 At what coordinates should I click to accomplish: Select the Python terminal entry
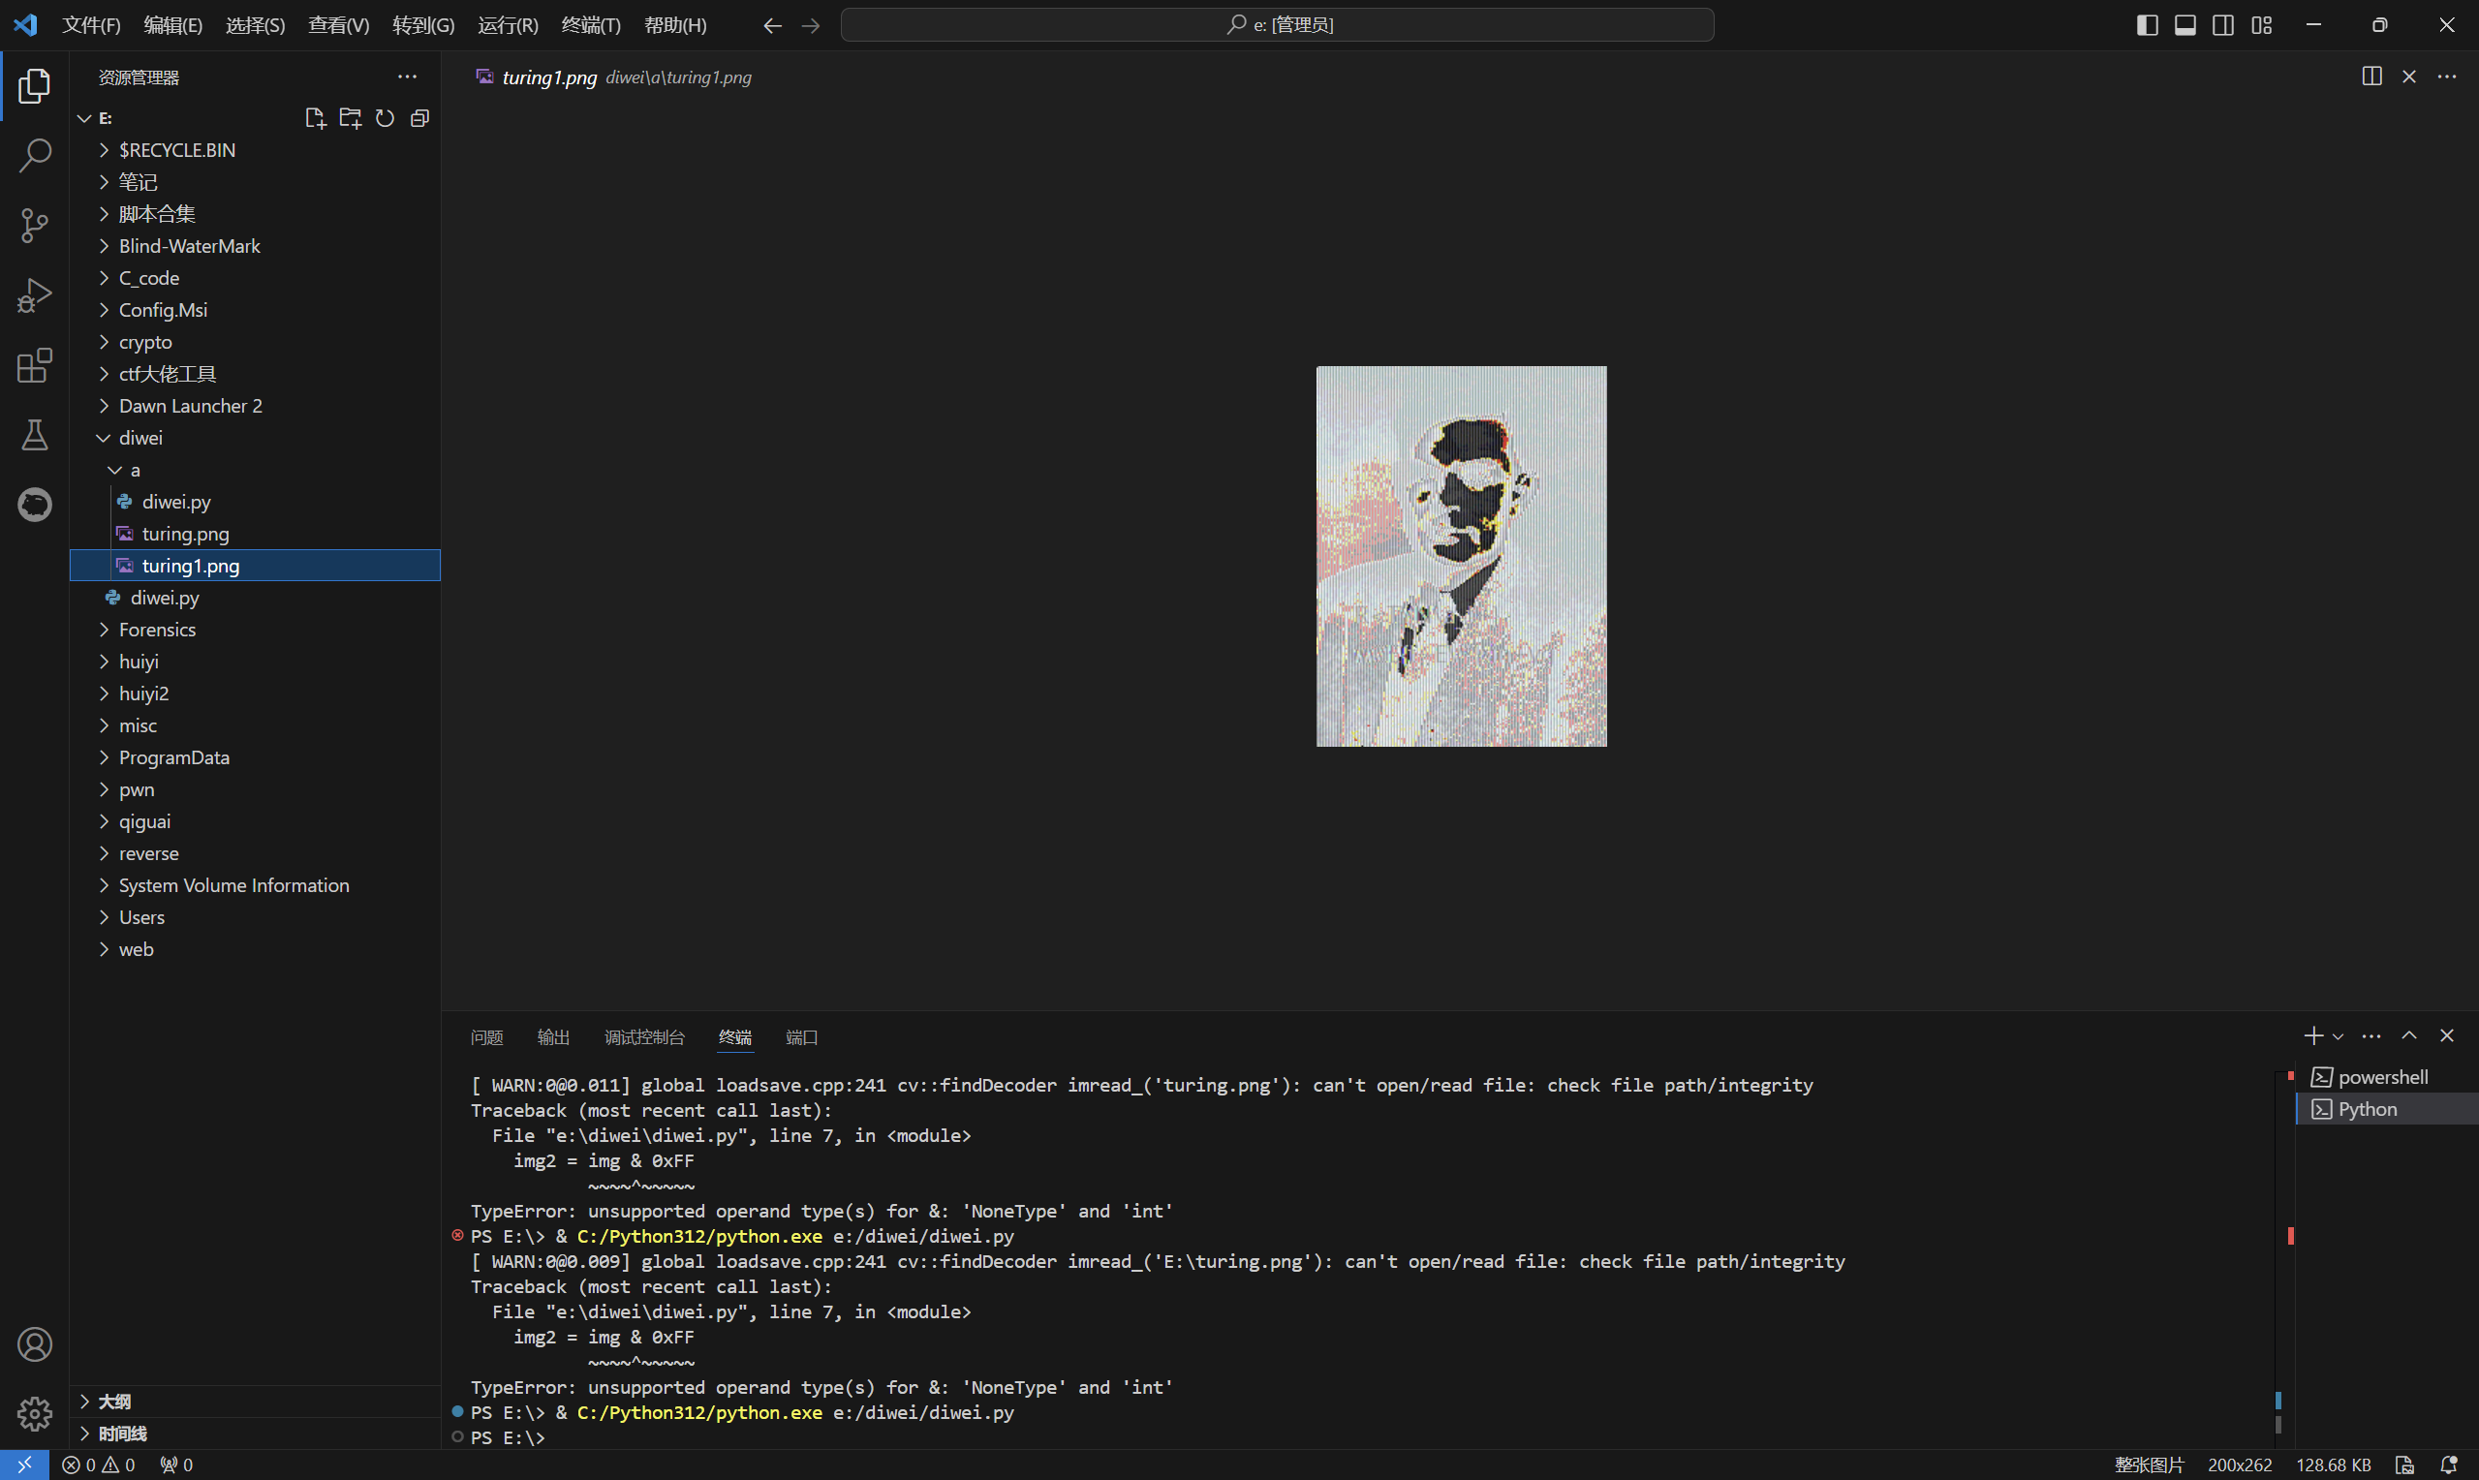click(2387, 1109)
